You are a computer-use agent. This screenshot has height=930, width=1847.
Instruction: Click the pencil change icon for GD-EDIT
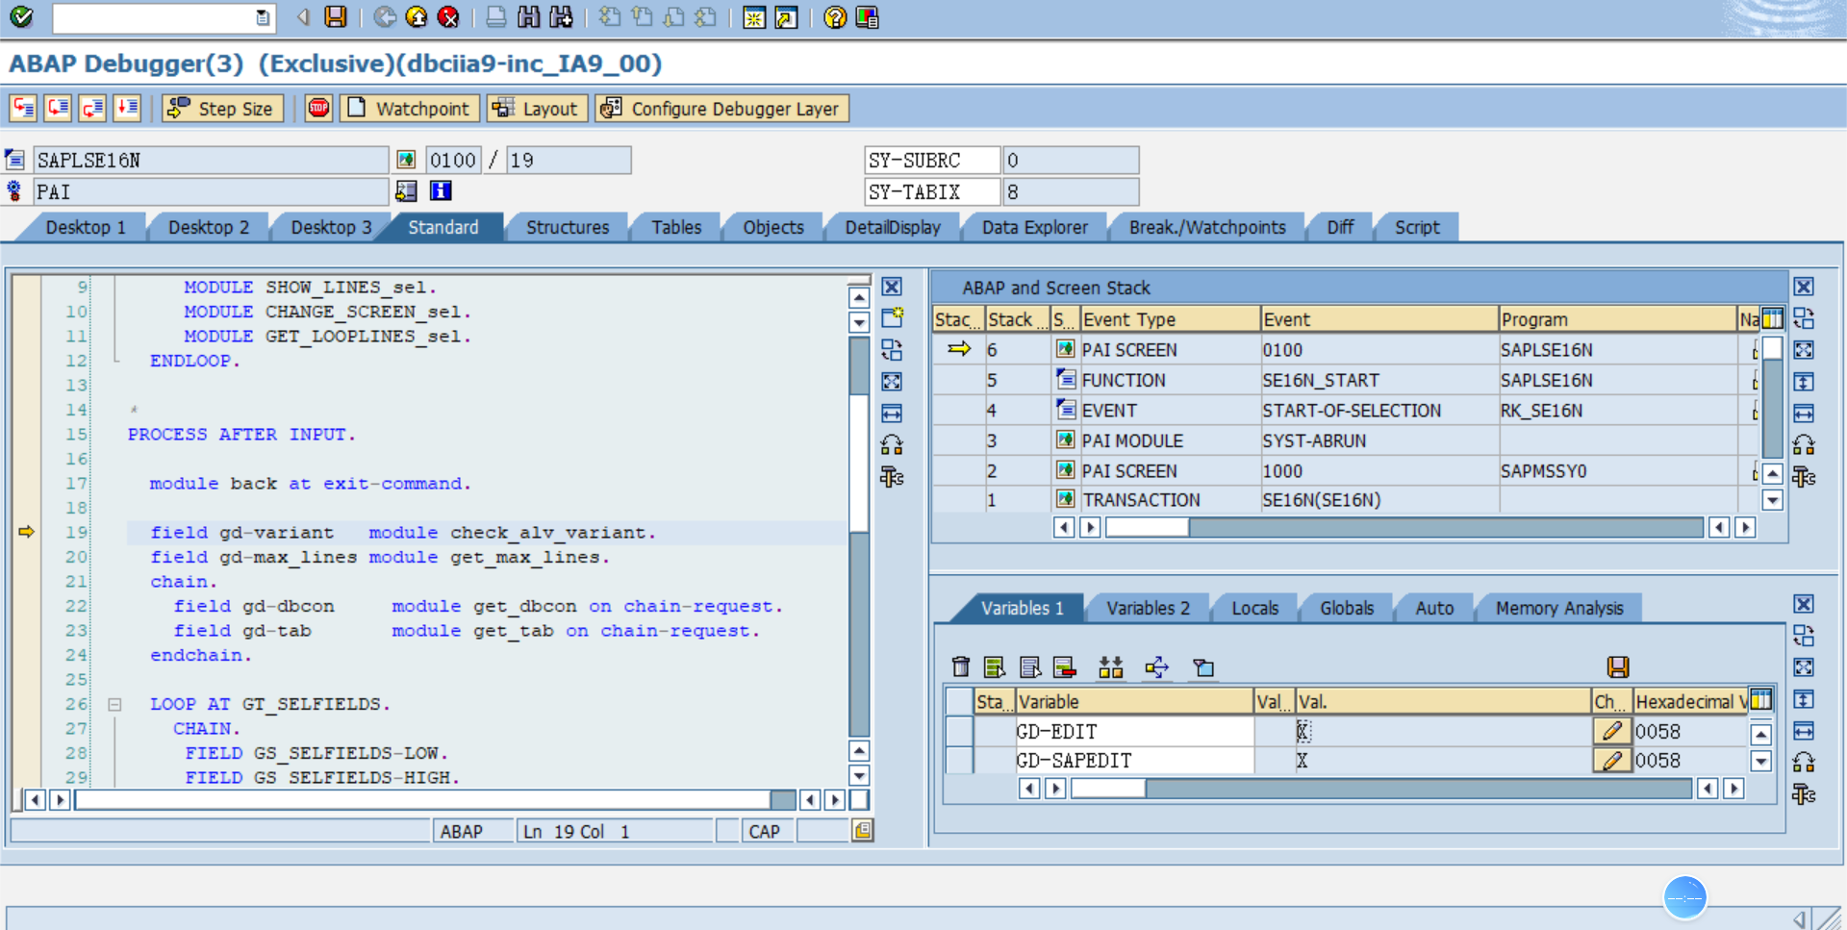point(1612,732)
